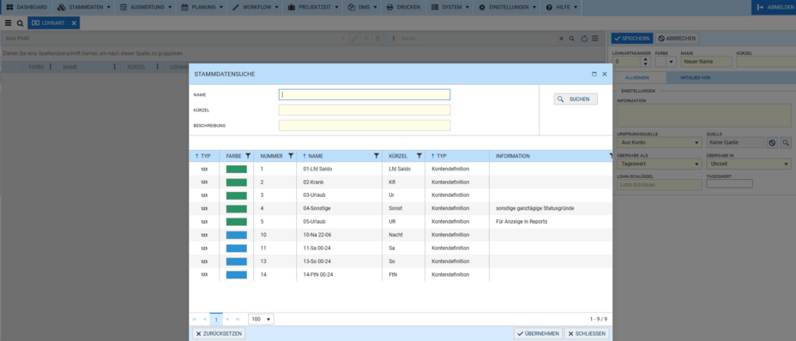
Task: Click the Zurücksetzen button
Action: click(x=219, y=333)
